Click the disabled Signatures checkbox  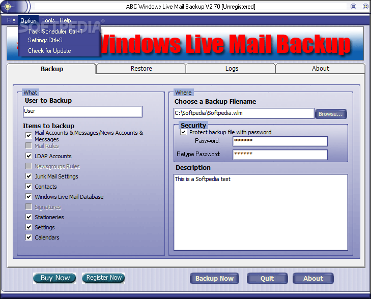(x=28, y=207)
